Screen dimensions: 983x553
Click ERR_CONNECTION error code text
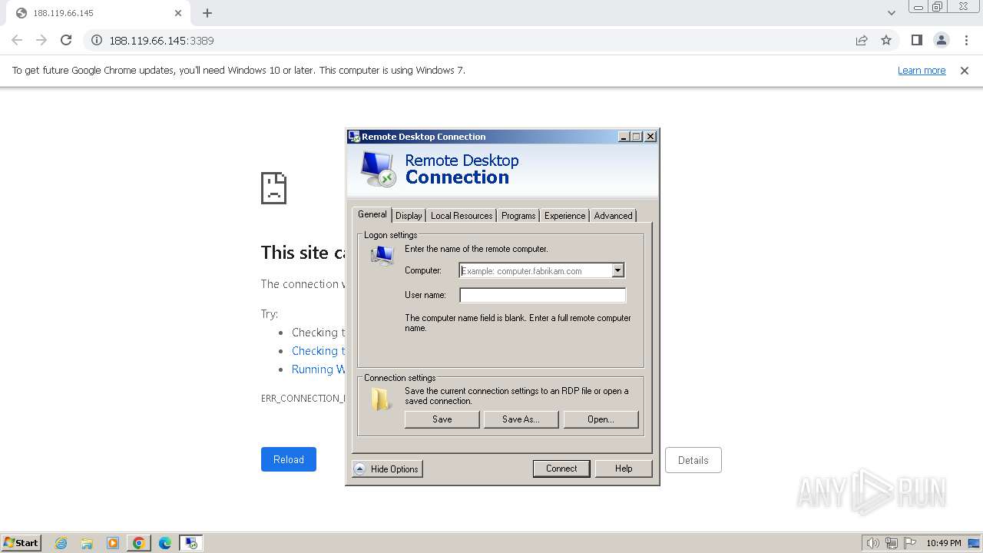point(303,398)
